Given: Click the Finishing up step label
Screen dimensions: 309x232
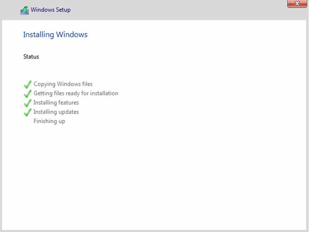Looking at the screenshot, I should click(x=49, y=121).
